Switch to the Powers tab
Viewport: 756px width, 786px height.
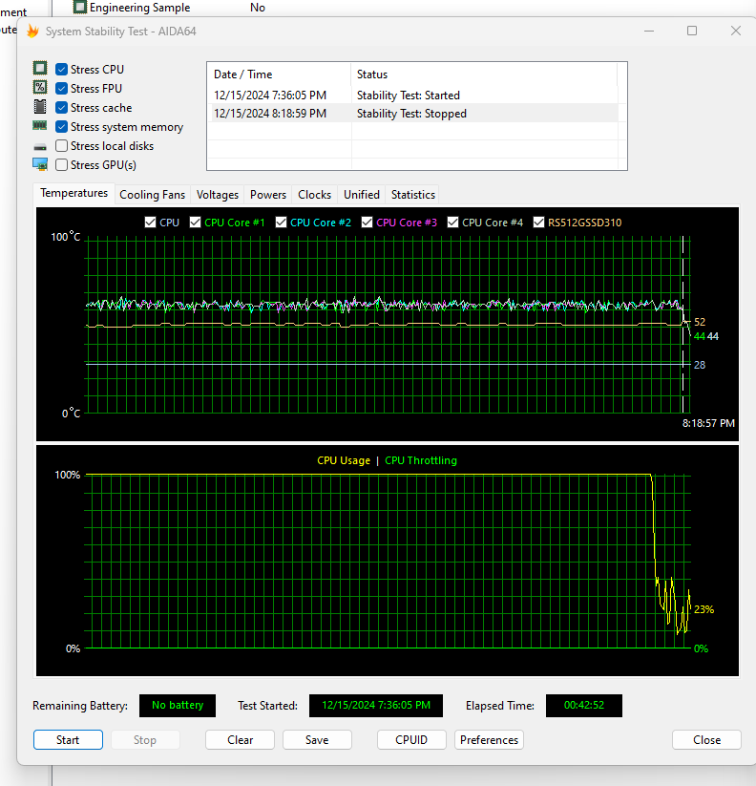(268, 195)
